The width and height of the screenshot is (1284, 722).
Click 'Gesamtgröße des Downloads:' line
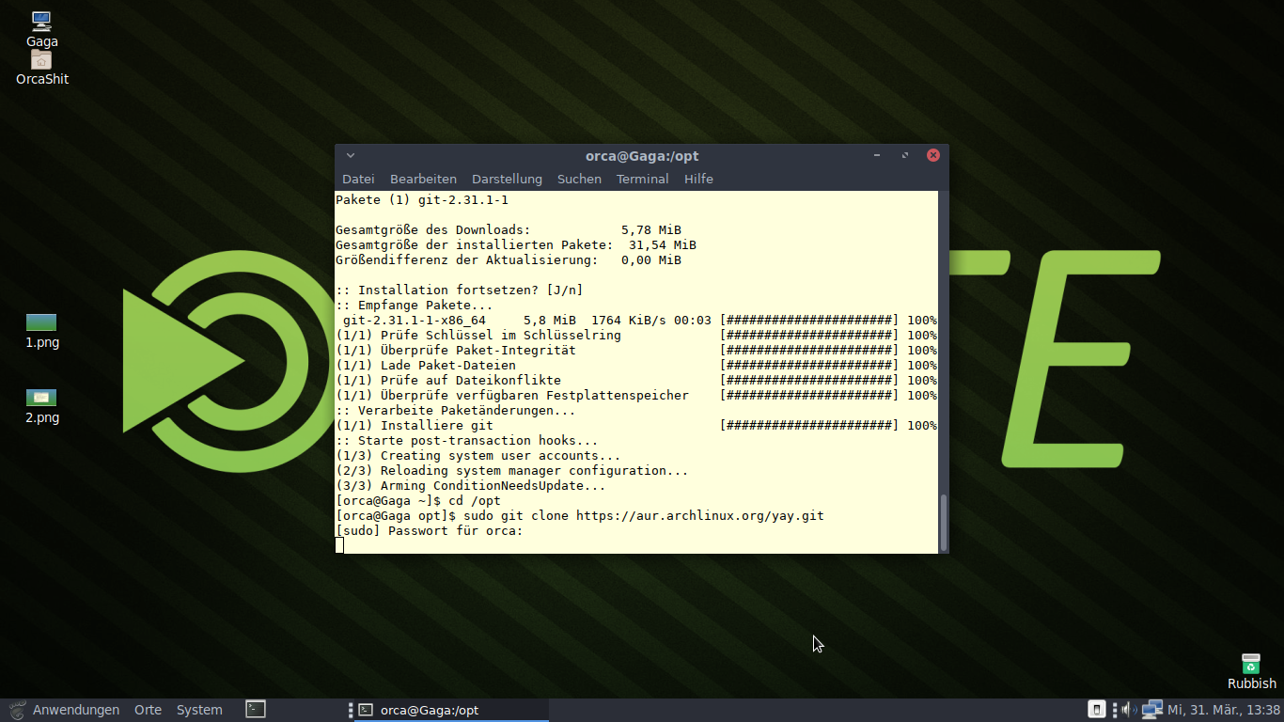click(509, 229)
